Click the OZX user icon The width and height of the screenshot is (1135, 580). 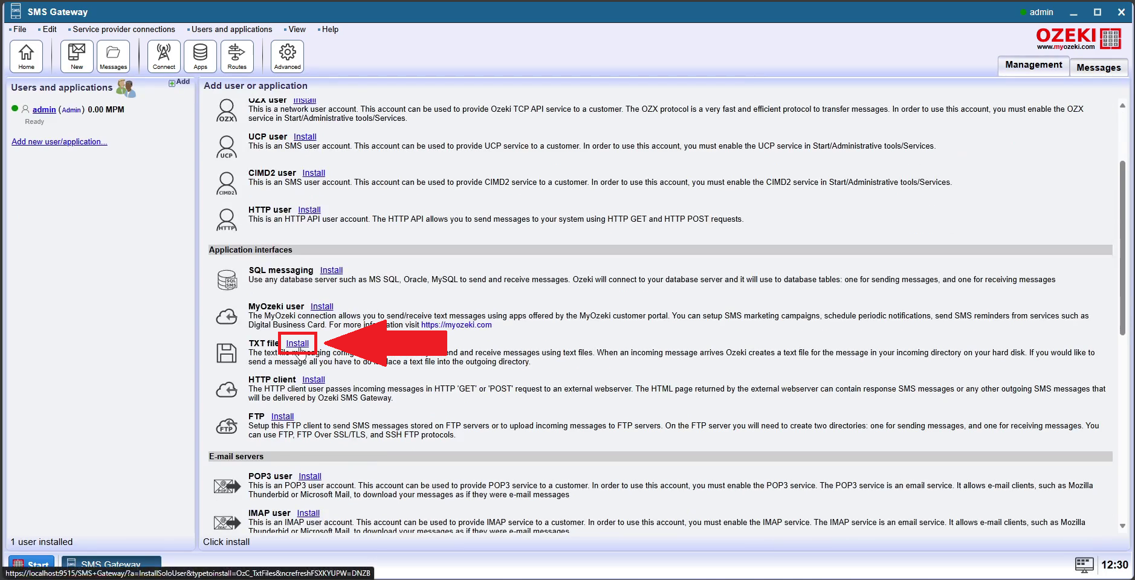click(227, 111)
